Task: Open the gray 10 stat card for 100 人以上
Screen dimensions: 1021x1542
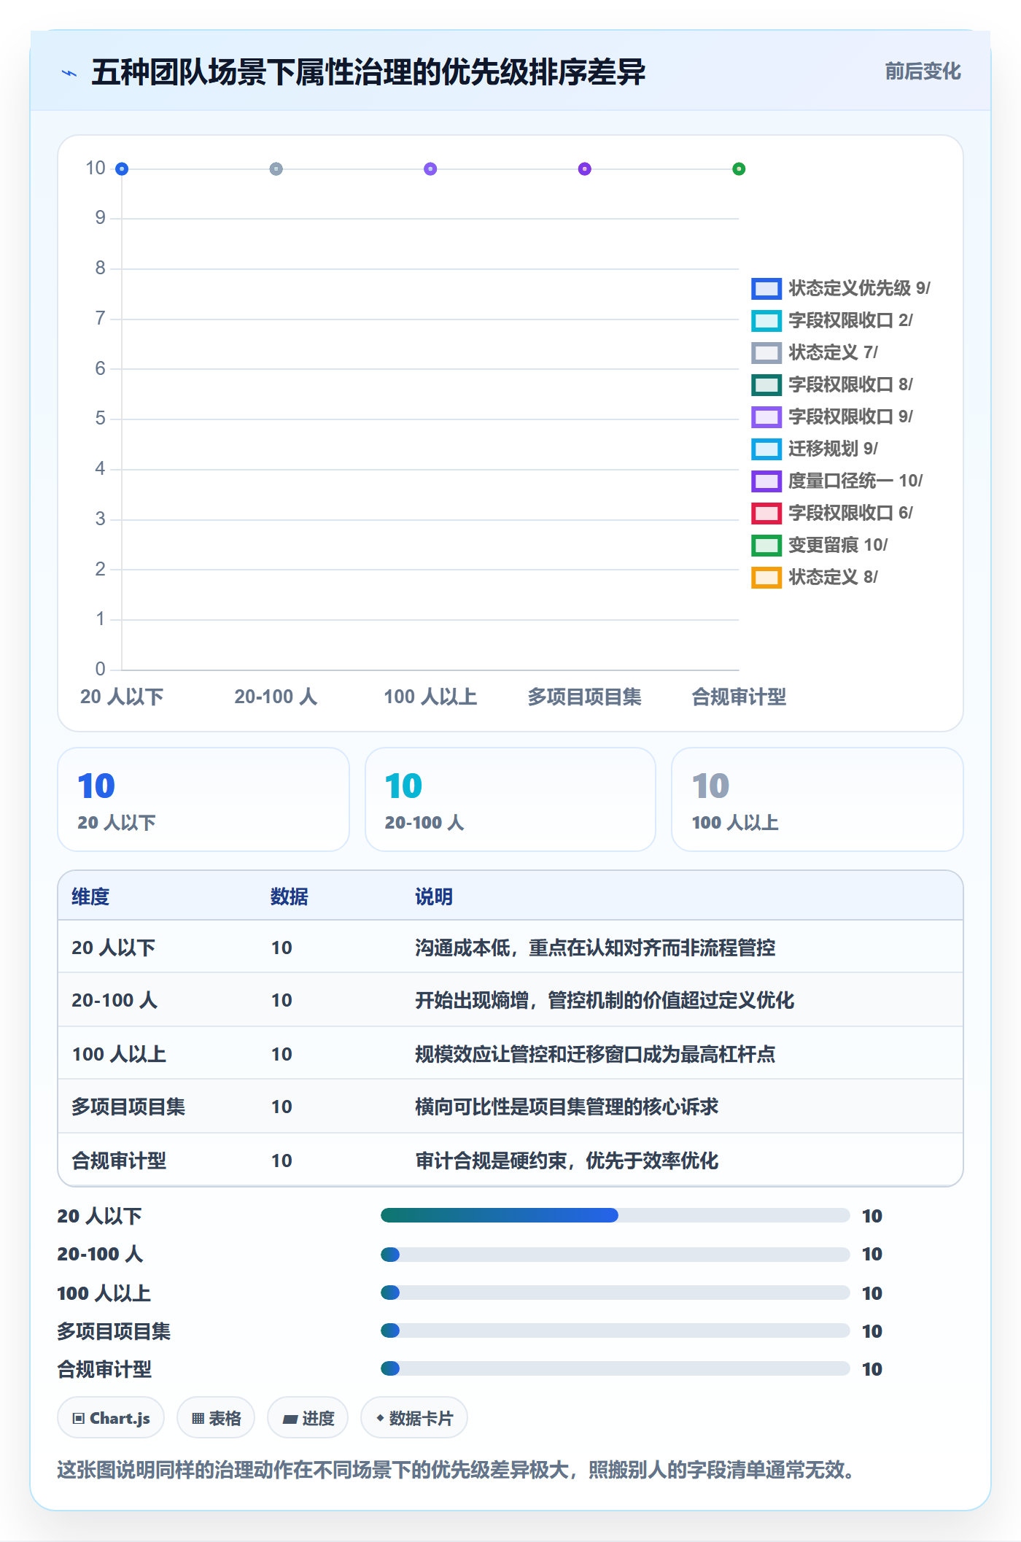Action: [x=818, y=799]
